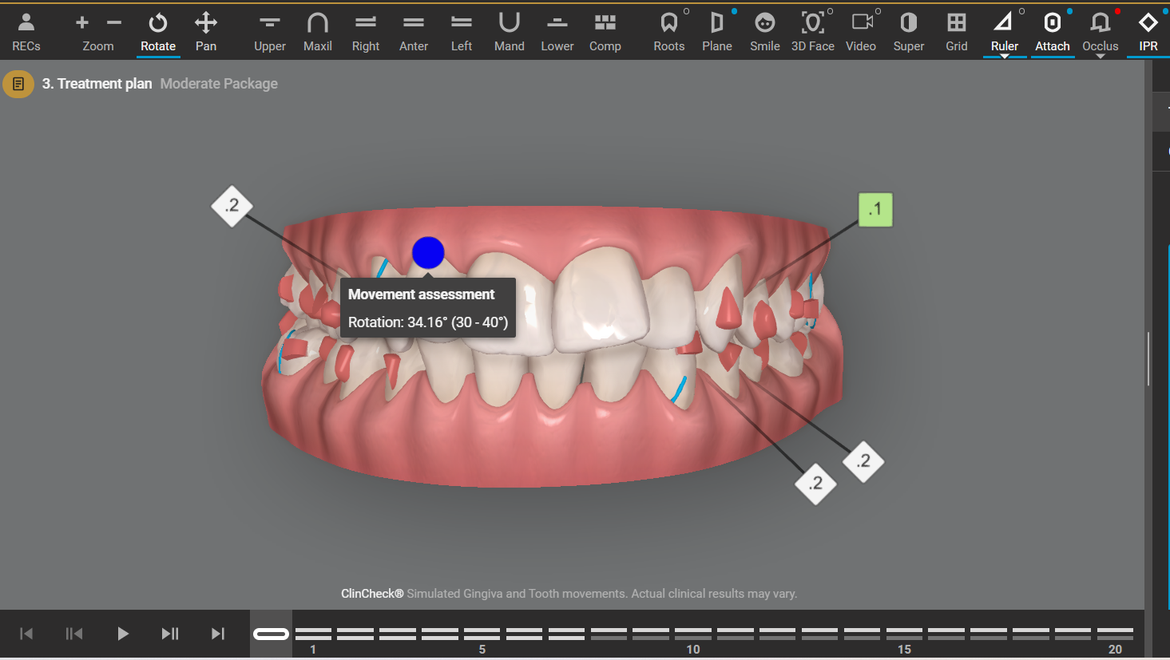This screenshot has height=660, width=1170.
Task: Select the Treatment plan title
Action: point(97,84)
